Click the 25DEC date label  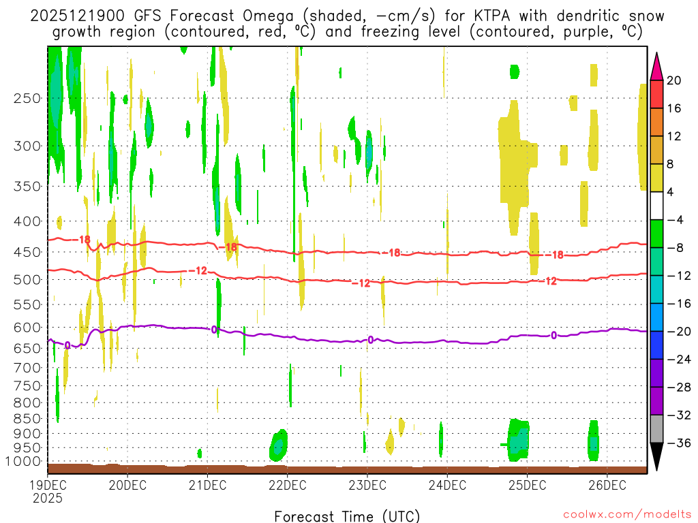pyautogui.click(x=528, y=485)
